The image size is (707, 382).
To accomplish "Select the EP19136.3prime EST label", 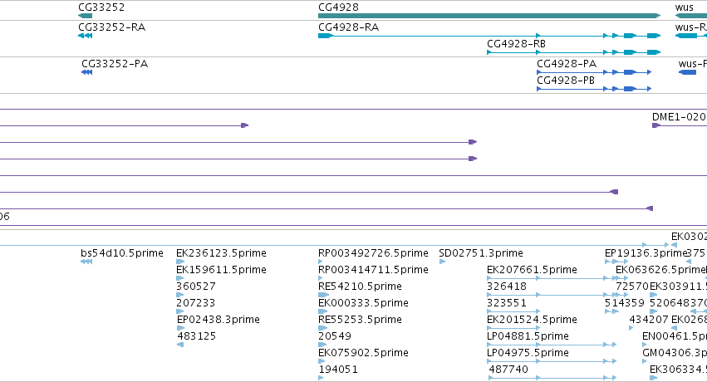I will (x=646, y=253).
